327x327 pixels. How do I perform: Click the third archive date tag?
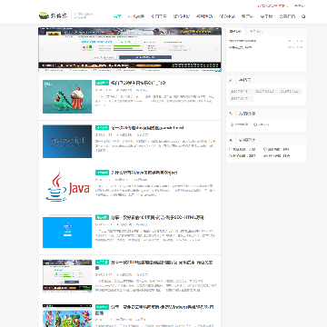point(291,91)
